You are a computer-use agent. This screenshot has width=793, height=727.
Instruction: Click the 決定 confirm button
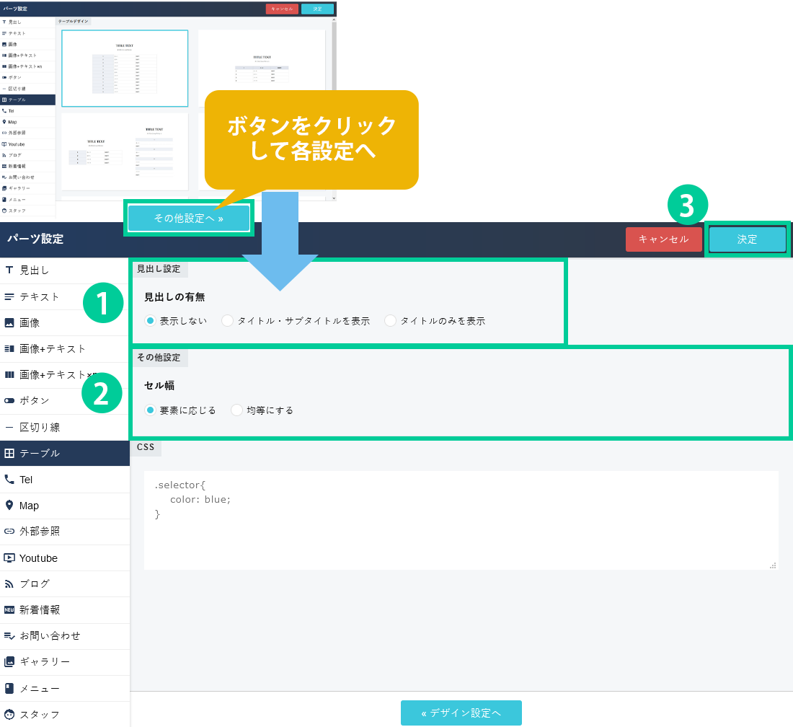point(747,239)
